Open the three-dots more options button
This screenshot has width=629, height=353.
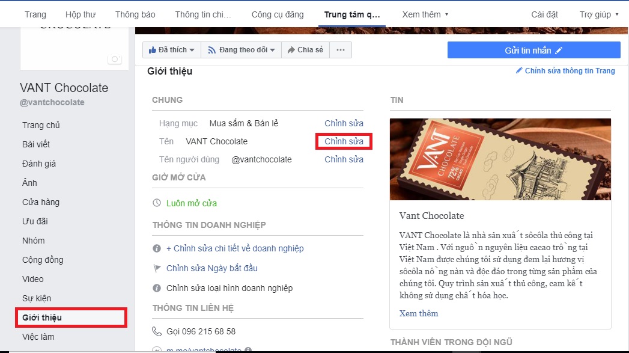click(341, 50)
